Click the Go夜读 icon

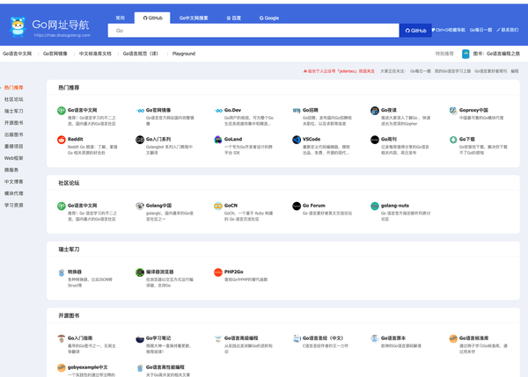click(x=375, y=111)
